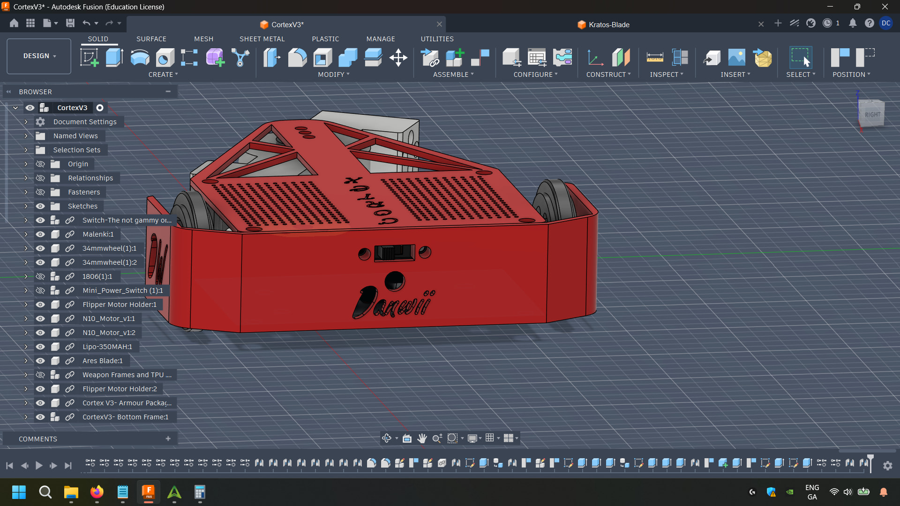Click the Revolve tool icon
This screenshot has height=506, width=900.
[140, 58]
